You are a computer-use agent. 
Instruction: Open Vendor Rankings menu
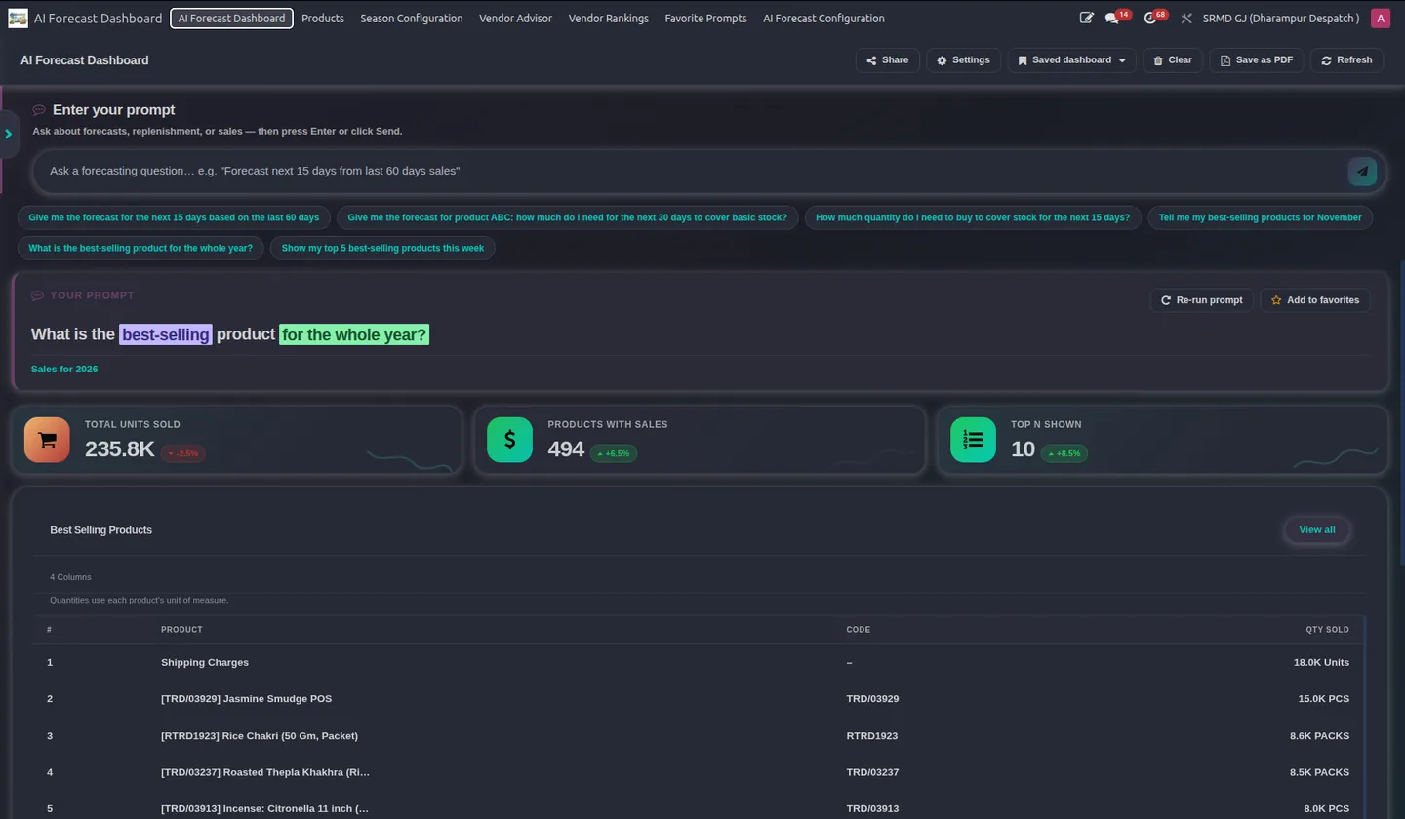tap(609, 19)
